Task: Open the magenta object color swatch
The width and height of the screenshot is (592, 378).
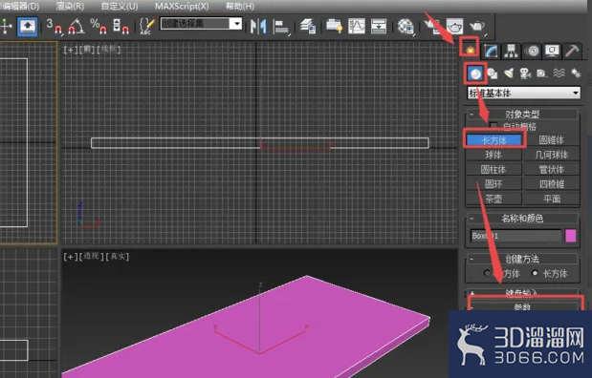Action: coord(570,236)
